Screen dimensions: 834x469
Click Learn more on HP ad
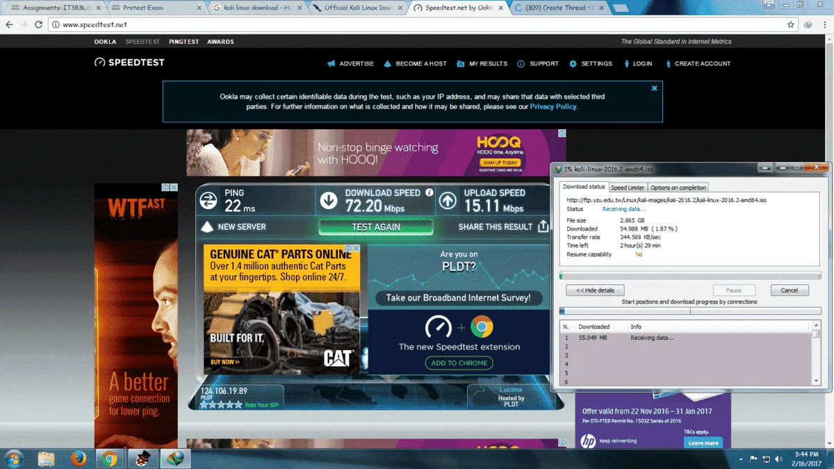click(x=703, y=443)
